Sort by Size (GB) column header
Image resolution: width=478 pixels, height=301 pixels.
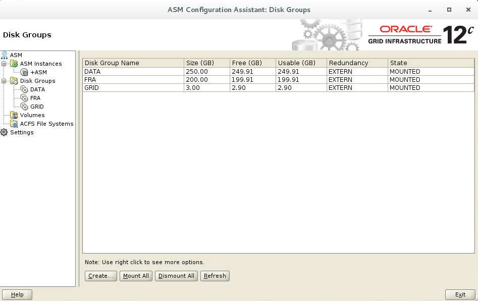(206, 63)
